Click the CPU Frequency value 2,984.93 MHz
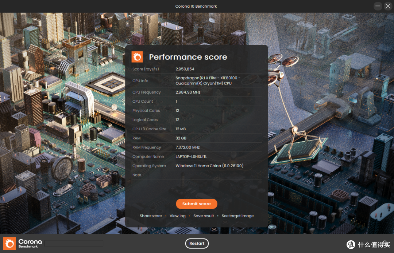The image size is (394, 253). point(188,92)
